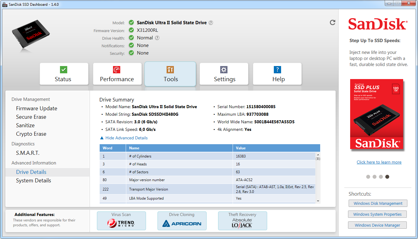Click the SanDisk SSD drive image

click(31, 34)
